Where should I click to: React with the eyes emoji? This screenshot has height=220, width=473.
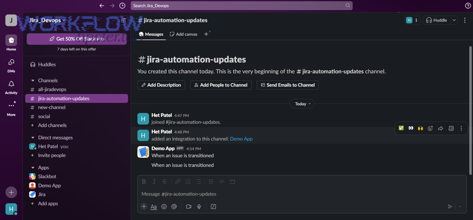click(x=411, y=128)
